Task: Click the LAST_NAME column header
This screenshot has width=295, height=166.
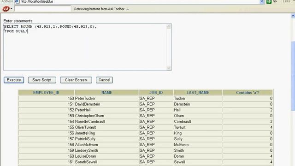Action: coord(198,93)
